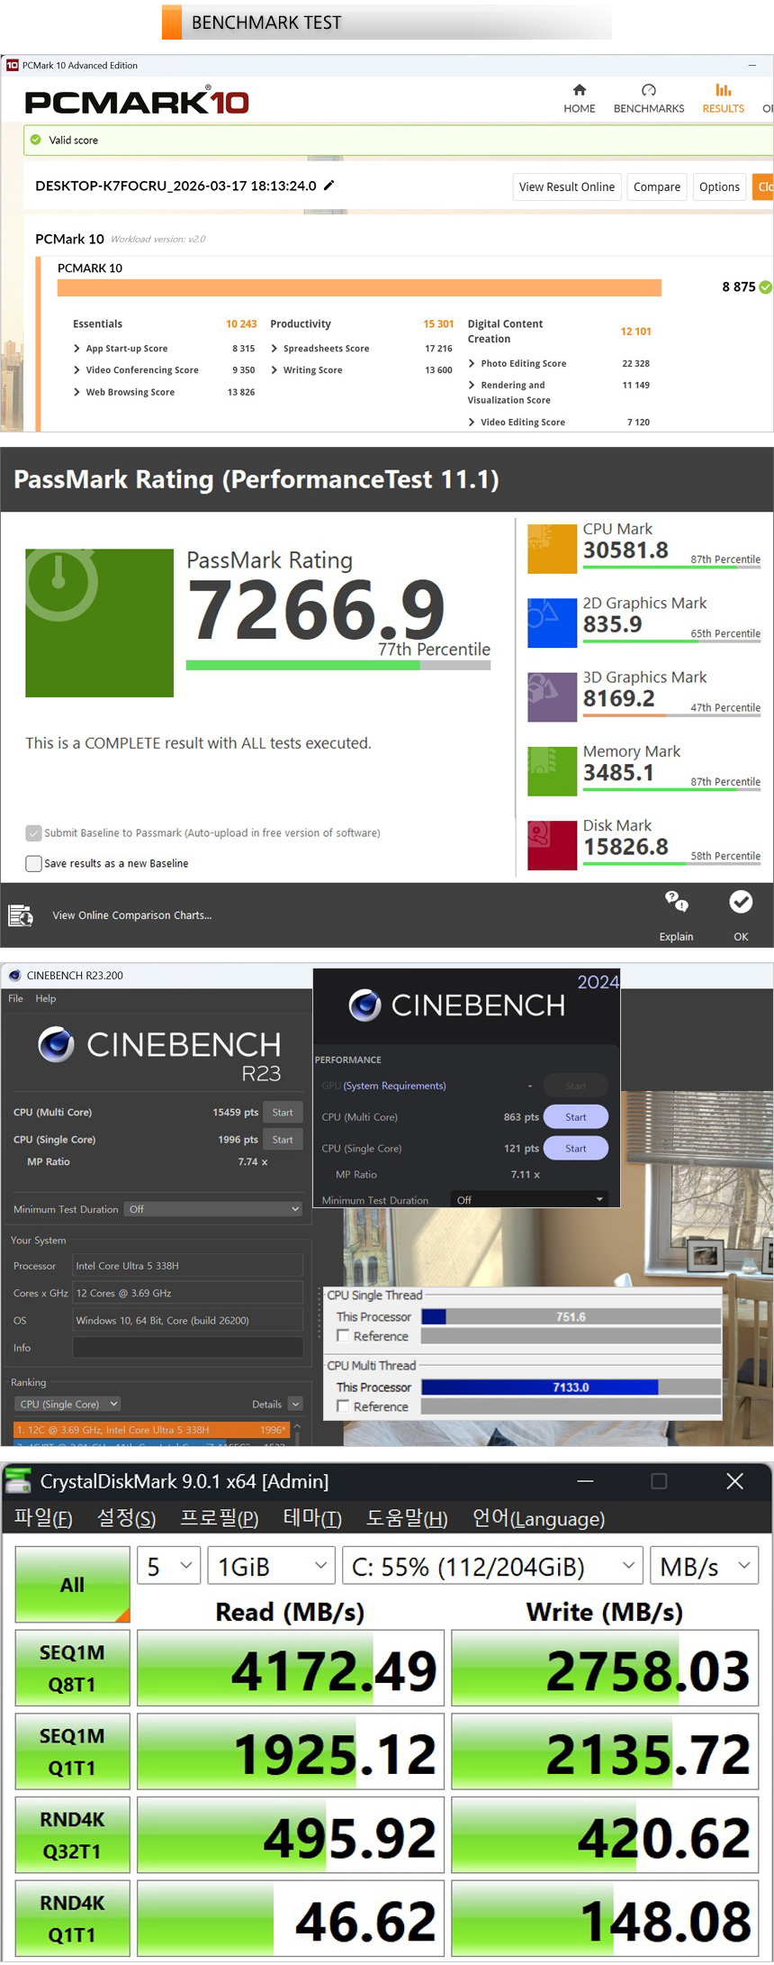Expand the App Start-up Score row
This screenshot has height=1965, width=774.
pos(77,349)
